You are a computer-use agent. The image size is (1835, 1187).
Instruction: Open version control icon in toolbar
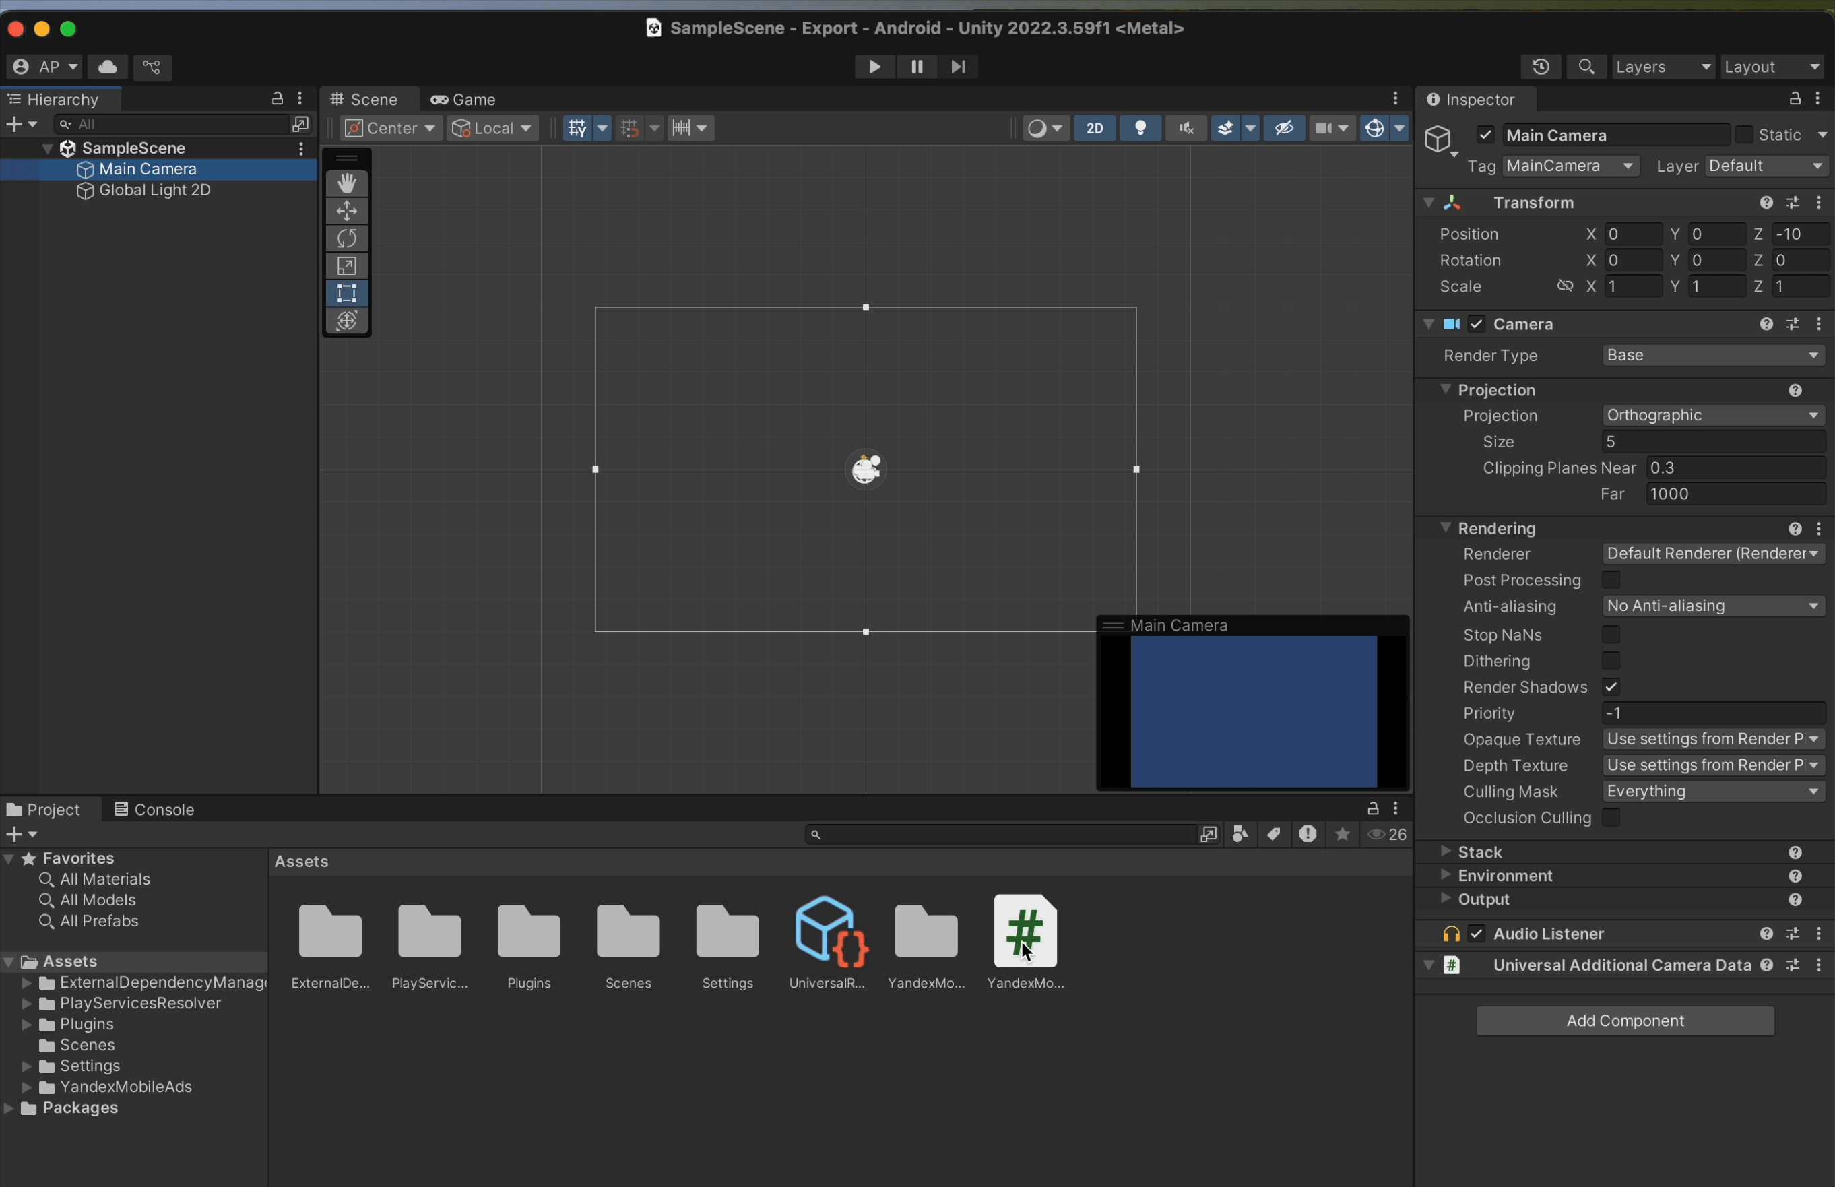(152, 67)
